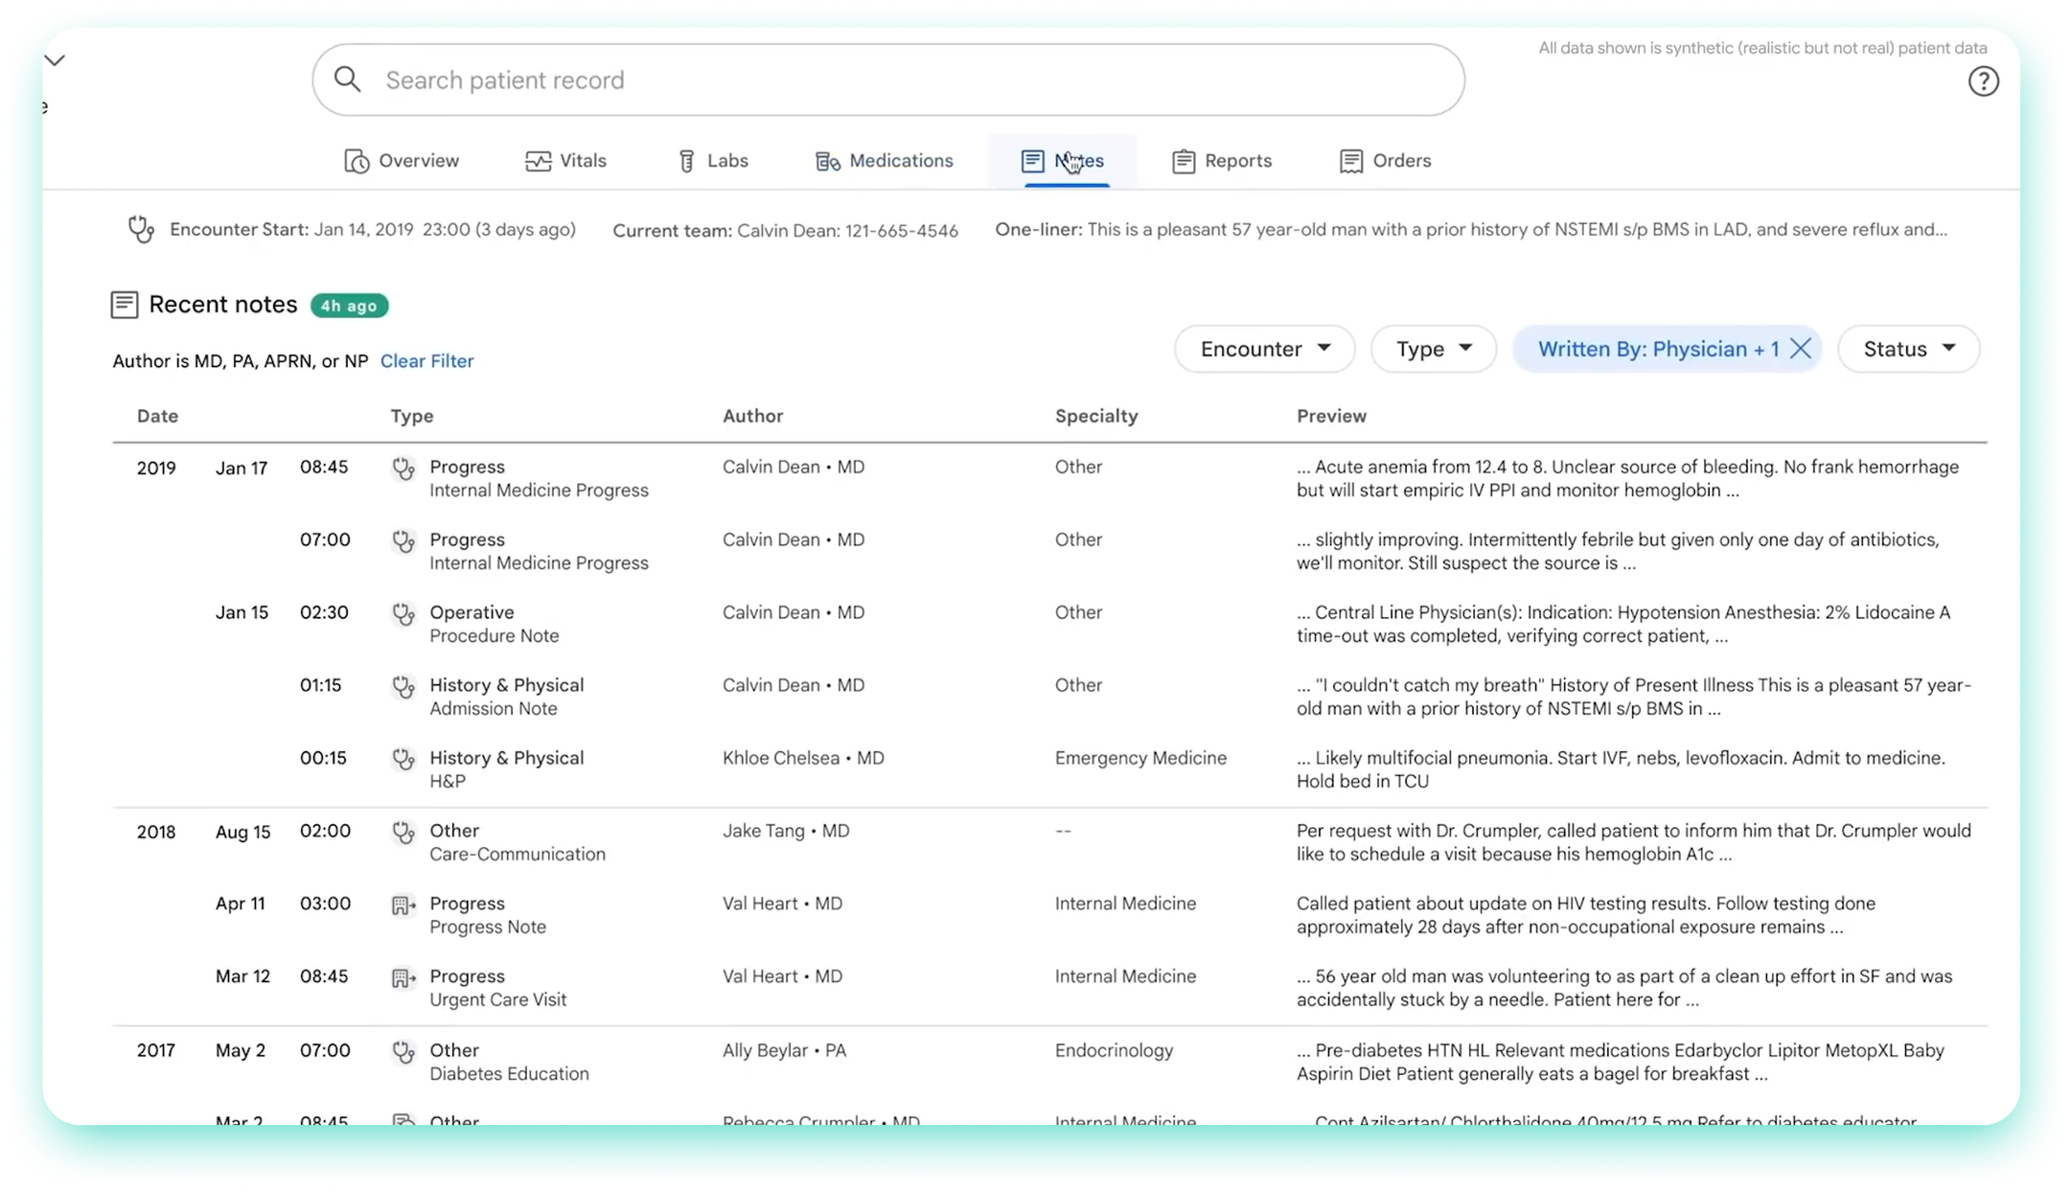Expand the Type filter dropdown
Screen dimensions: 2071x1191
coord(1433,349)
